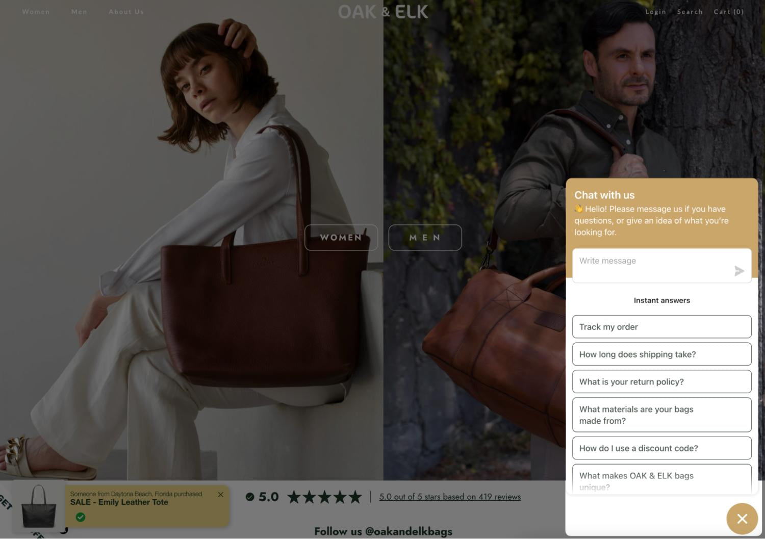Open site Search
This screenshot has height=539, width=765.
[x=690, y=12]
